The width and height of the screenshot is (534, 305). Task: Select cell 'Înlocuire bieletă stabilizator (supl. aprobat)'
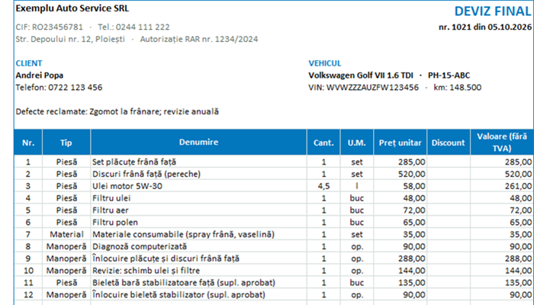[198, 295]
